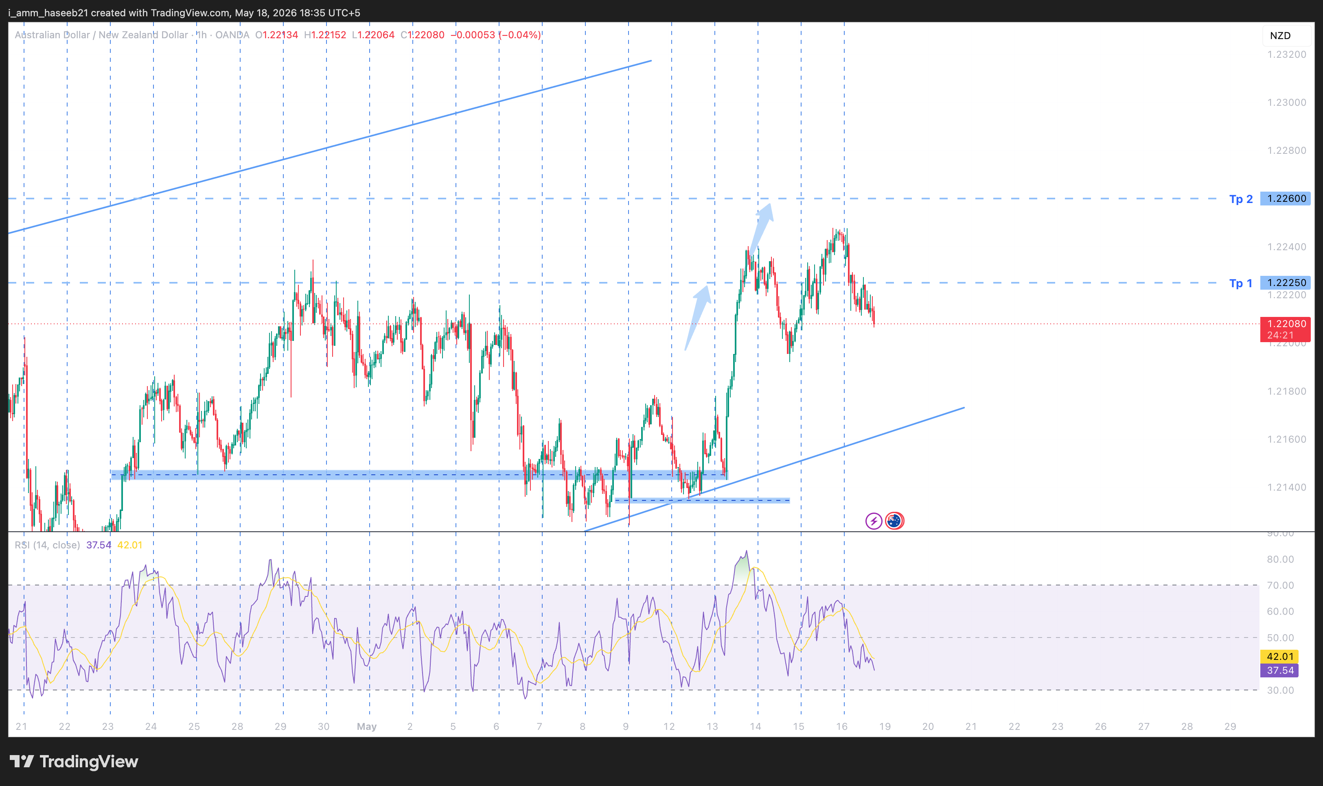Screen dimensions: 1323x786
Task: Click date 30 on the time axis
Action: click(x=323, y=727)
